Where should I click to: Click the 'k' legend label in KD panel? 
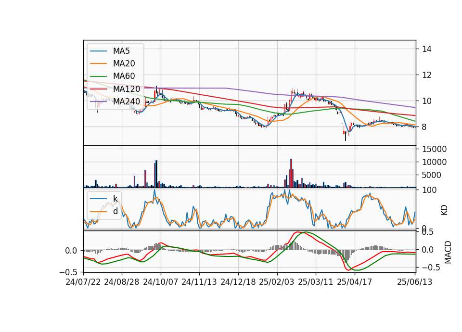click(x=115, y=199)
